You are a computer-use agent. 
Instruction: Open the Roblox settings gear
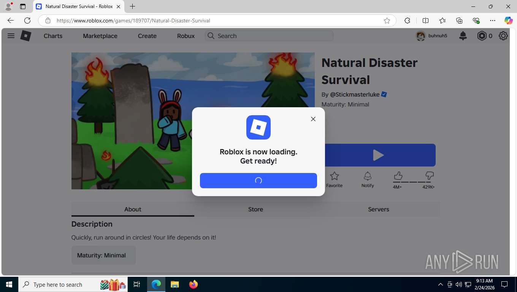[x=503, y=36]
